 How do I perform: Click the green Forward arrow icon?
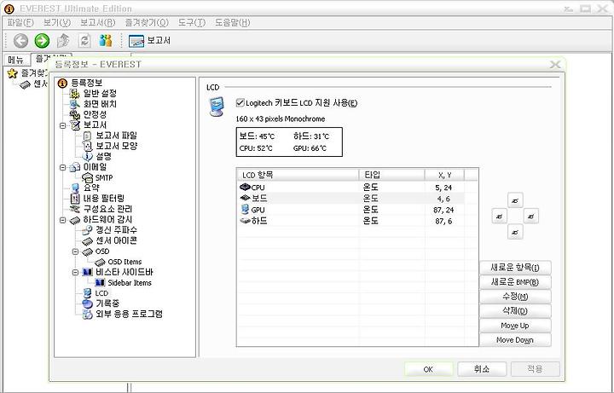pyautogui.click(x=42, y=40)
